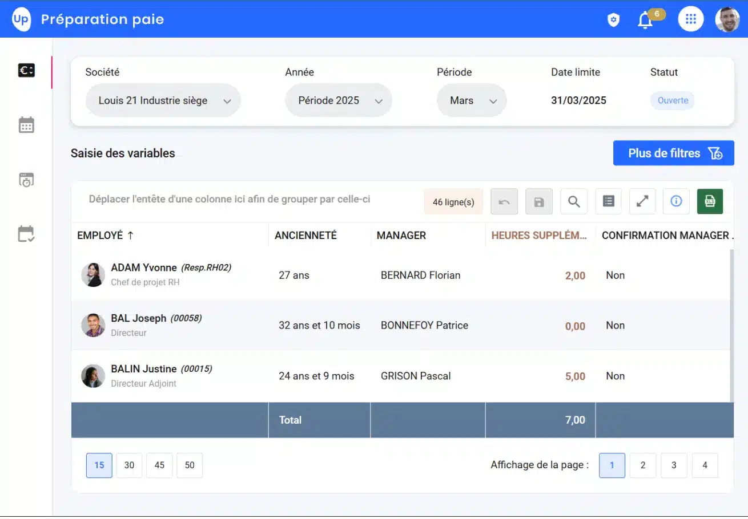Viewport: 748px width, 519px height.
Task: Export the table to Excel
Action: (x=710, y=201)
